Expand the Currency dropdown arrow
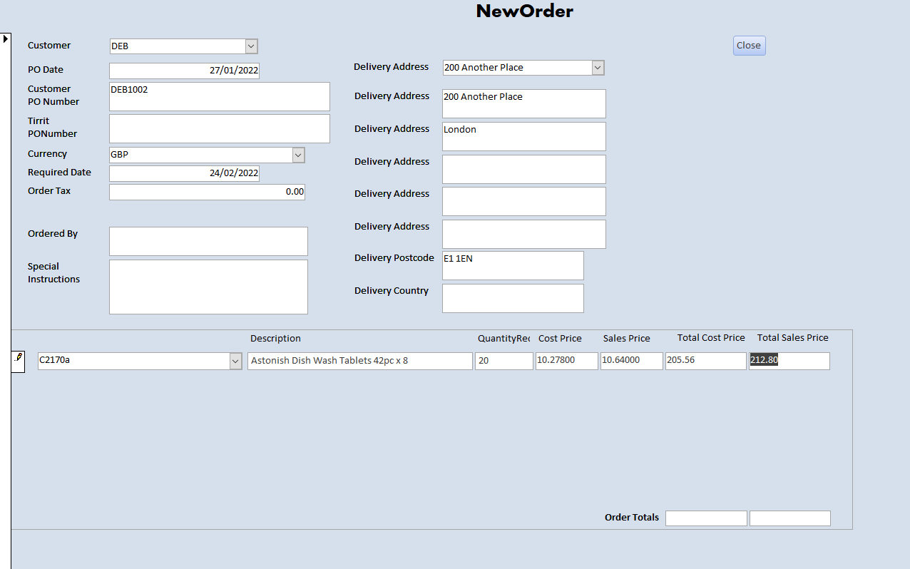 coord(299,155)
